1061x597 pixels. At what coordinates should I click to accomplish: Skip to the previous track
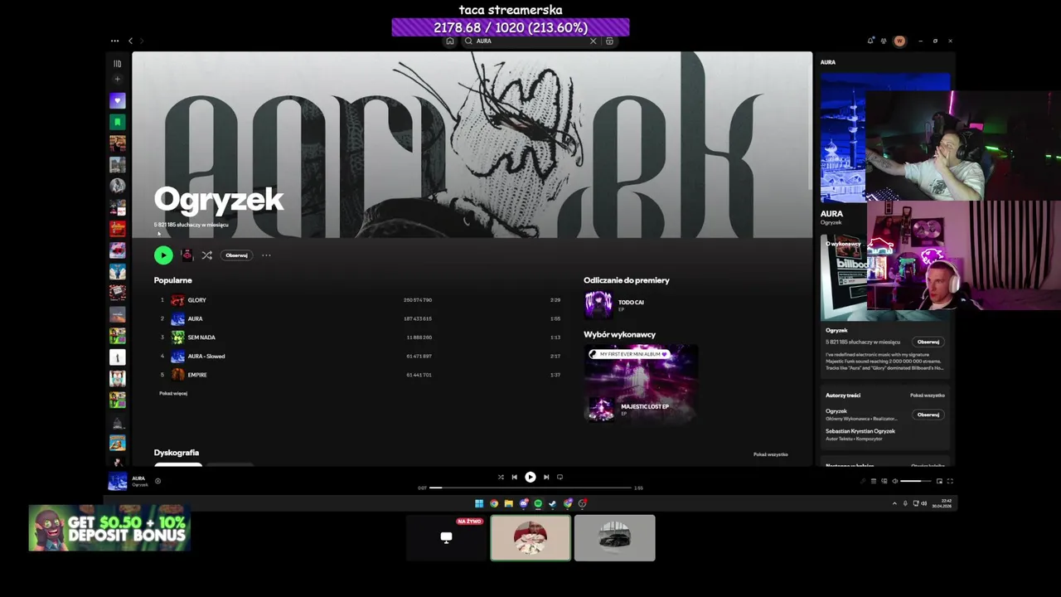click(x=514, y=477)
